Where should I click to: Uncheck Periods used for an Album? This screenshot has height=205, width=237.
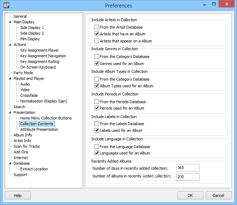click(x=97, y=108)
